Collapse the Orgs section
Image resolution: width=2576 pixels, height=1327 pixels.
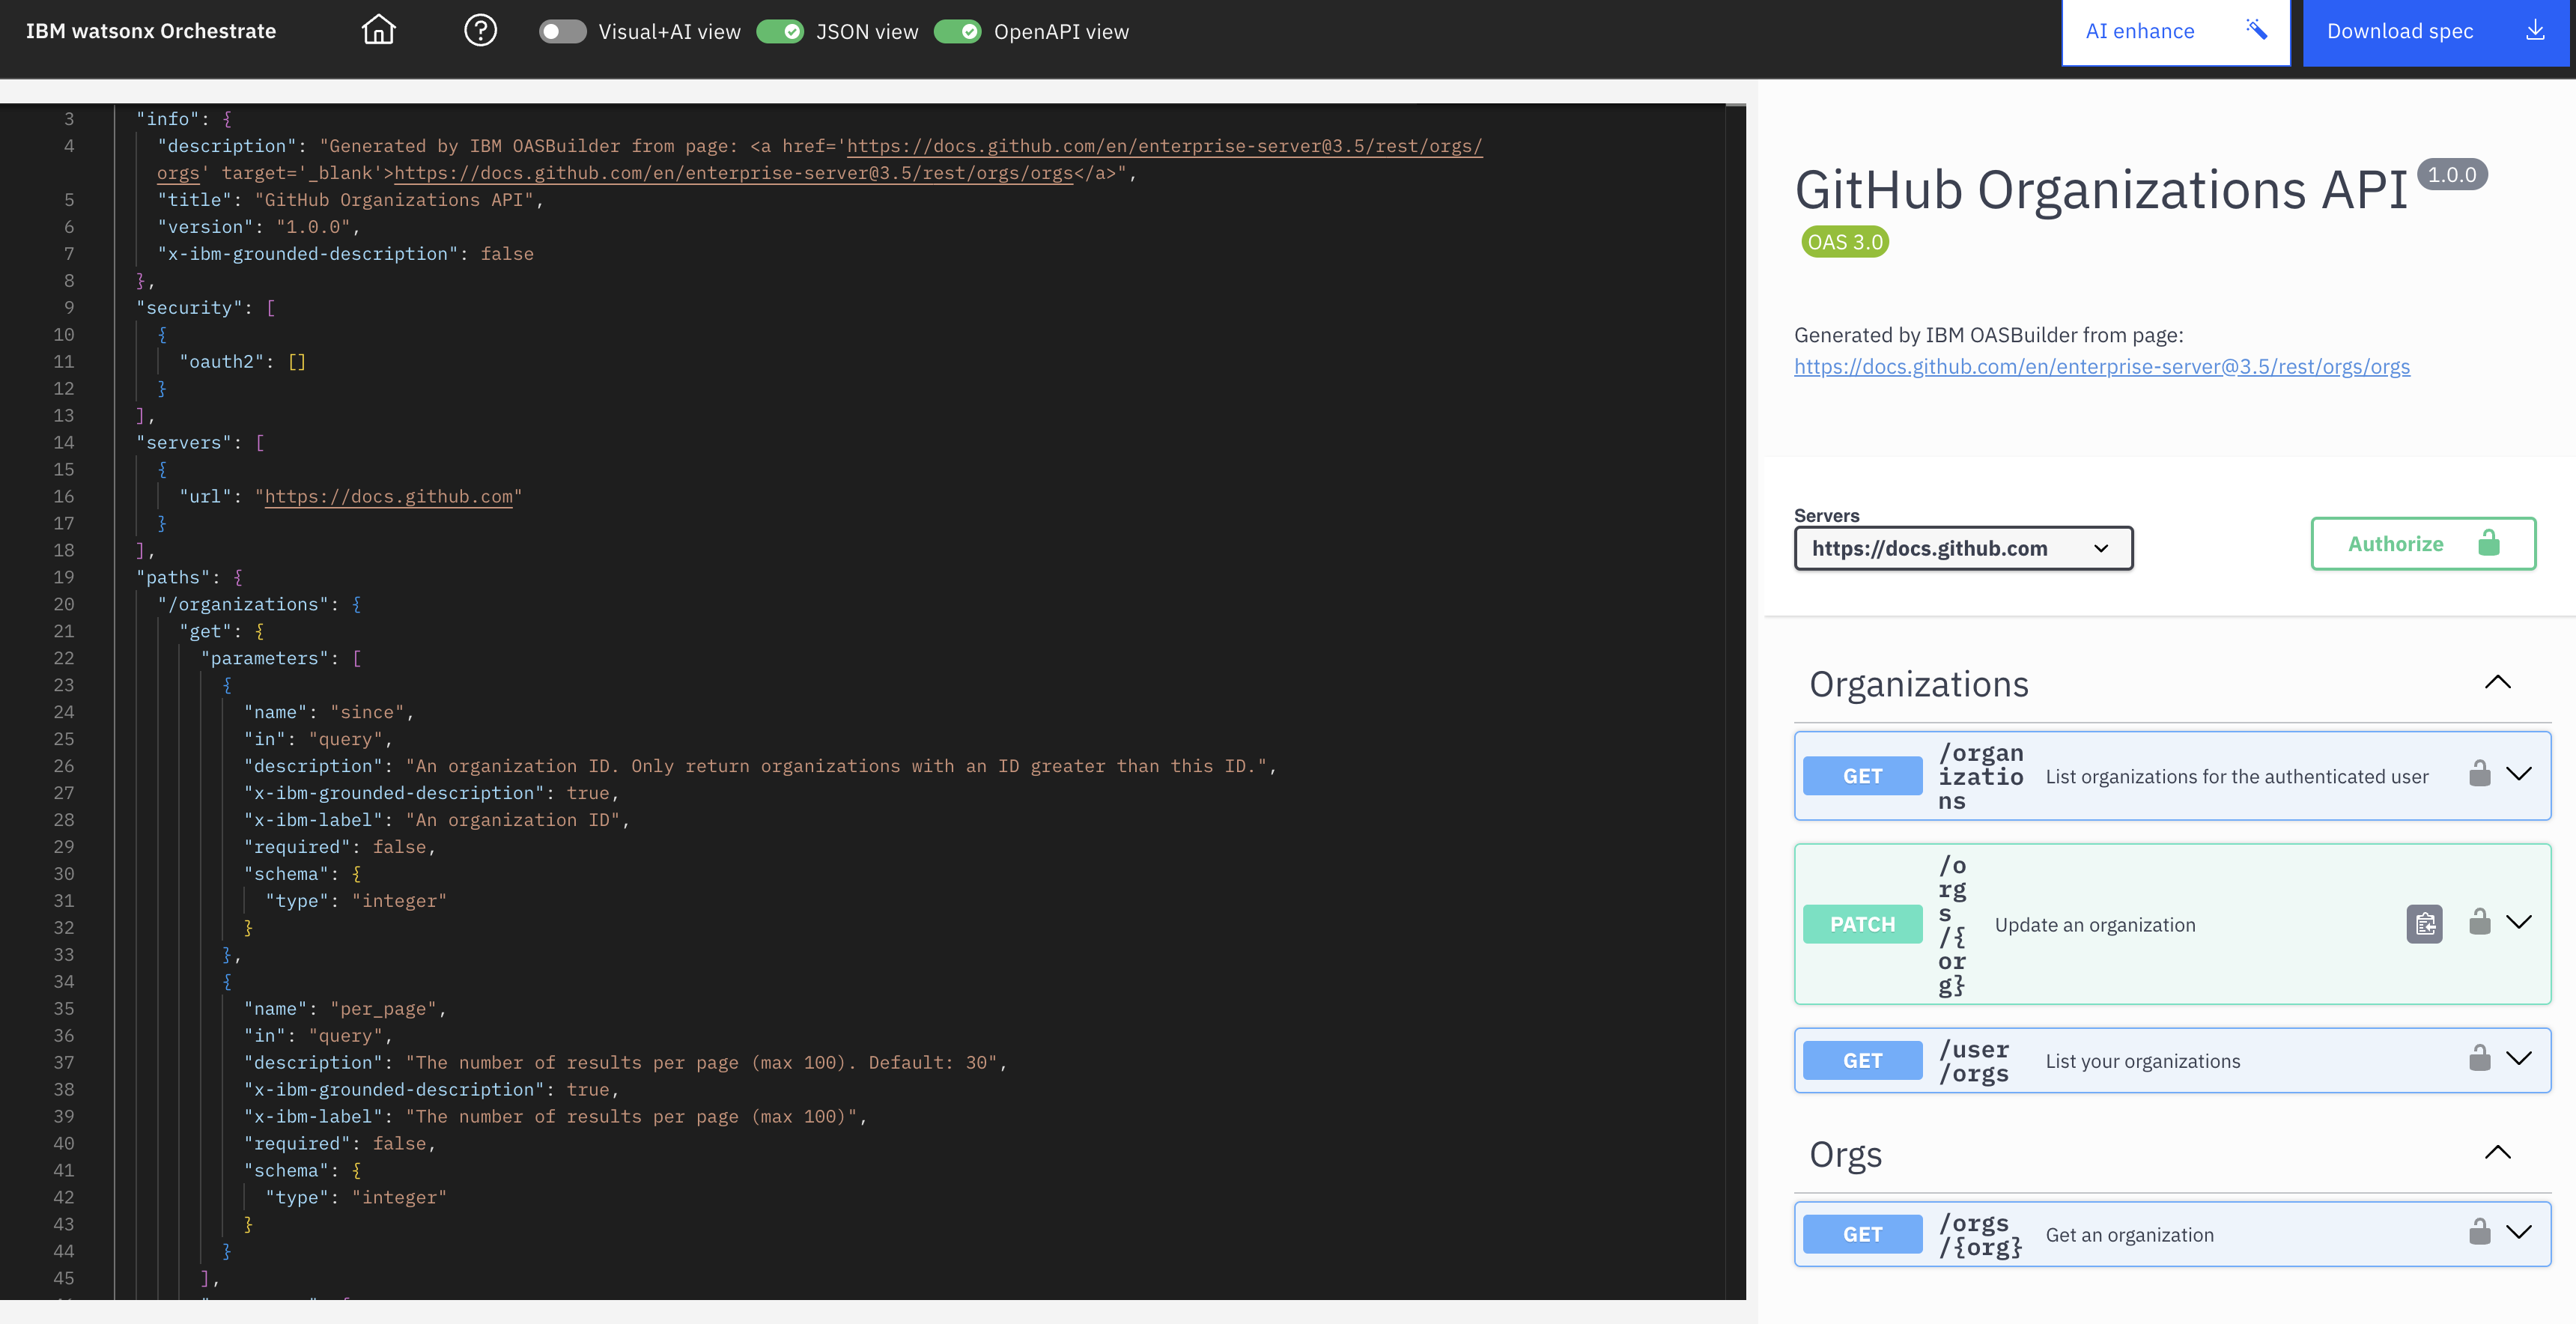pyautogui.click(x=2497, y=1153)
